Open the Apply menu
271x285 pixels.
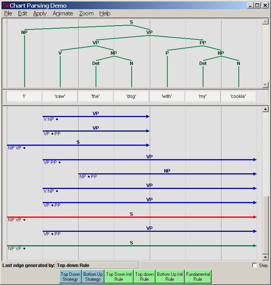pos(40,13)
